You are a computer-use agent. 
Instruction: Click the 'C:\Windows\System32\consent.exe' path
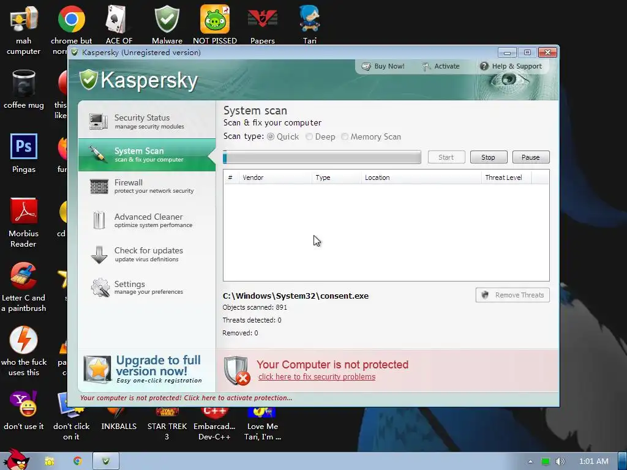click(296, 296)
